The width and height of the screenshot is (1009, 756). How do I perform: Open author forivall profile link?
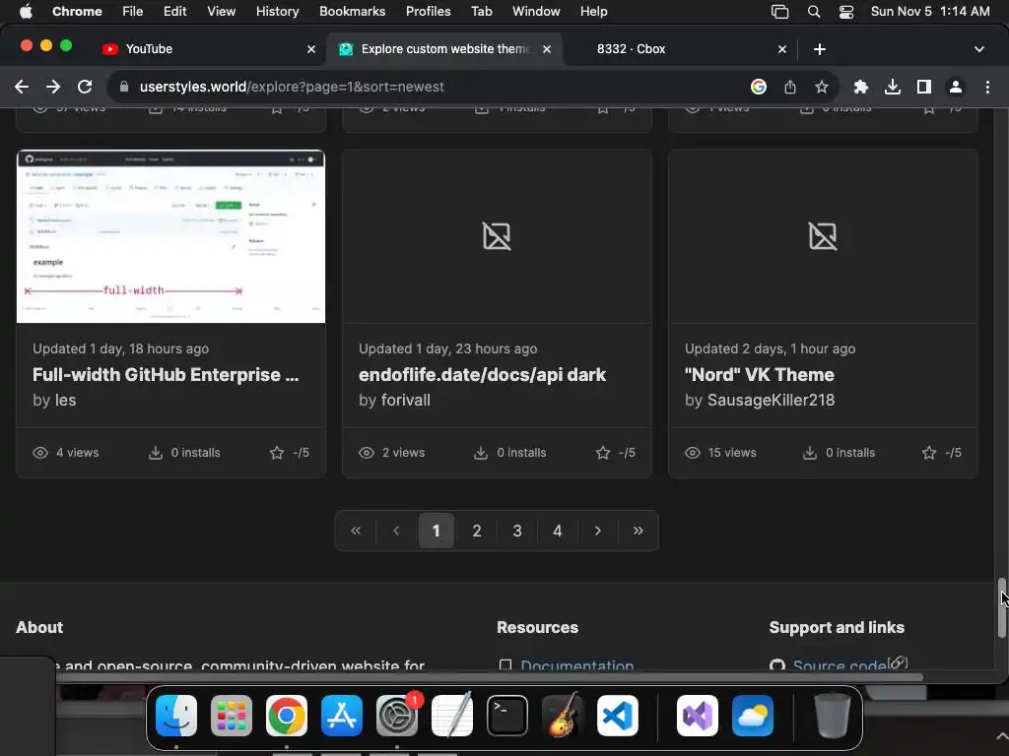(x=405, y=400)
